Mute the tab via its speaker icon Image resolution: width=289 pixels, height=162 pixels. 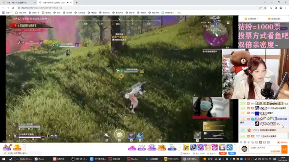pos(68,3)
